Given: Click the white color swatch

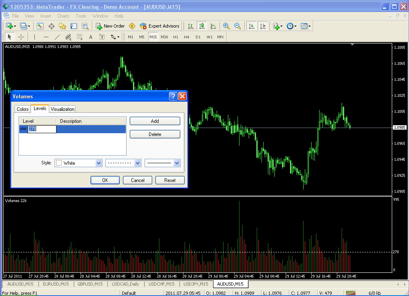Looking at the screenshot, I should [59, 163].
